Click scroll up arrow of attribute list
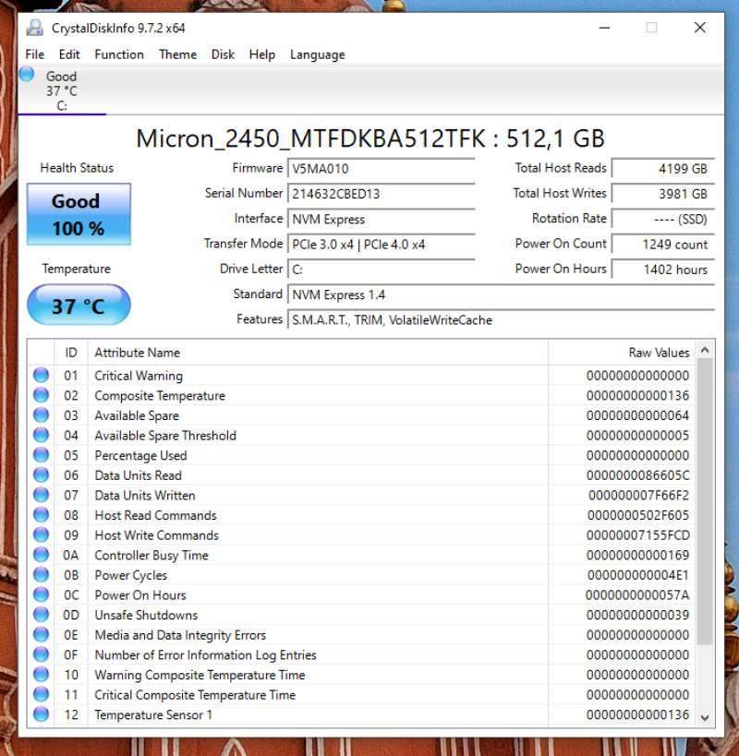This screenshot has height=756, width=739. 705,351
